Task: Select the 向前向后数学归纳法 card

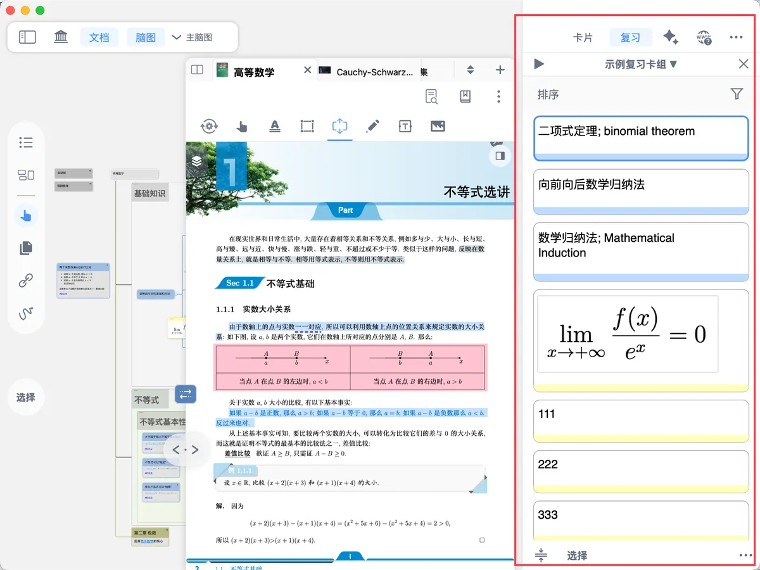Action: [642, 192]
